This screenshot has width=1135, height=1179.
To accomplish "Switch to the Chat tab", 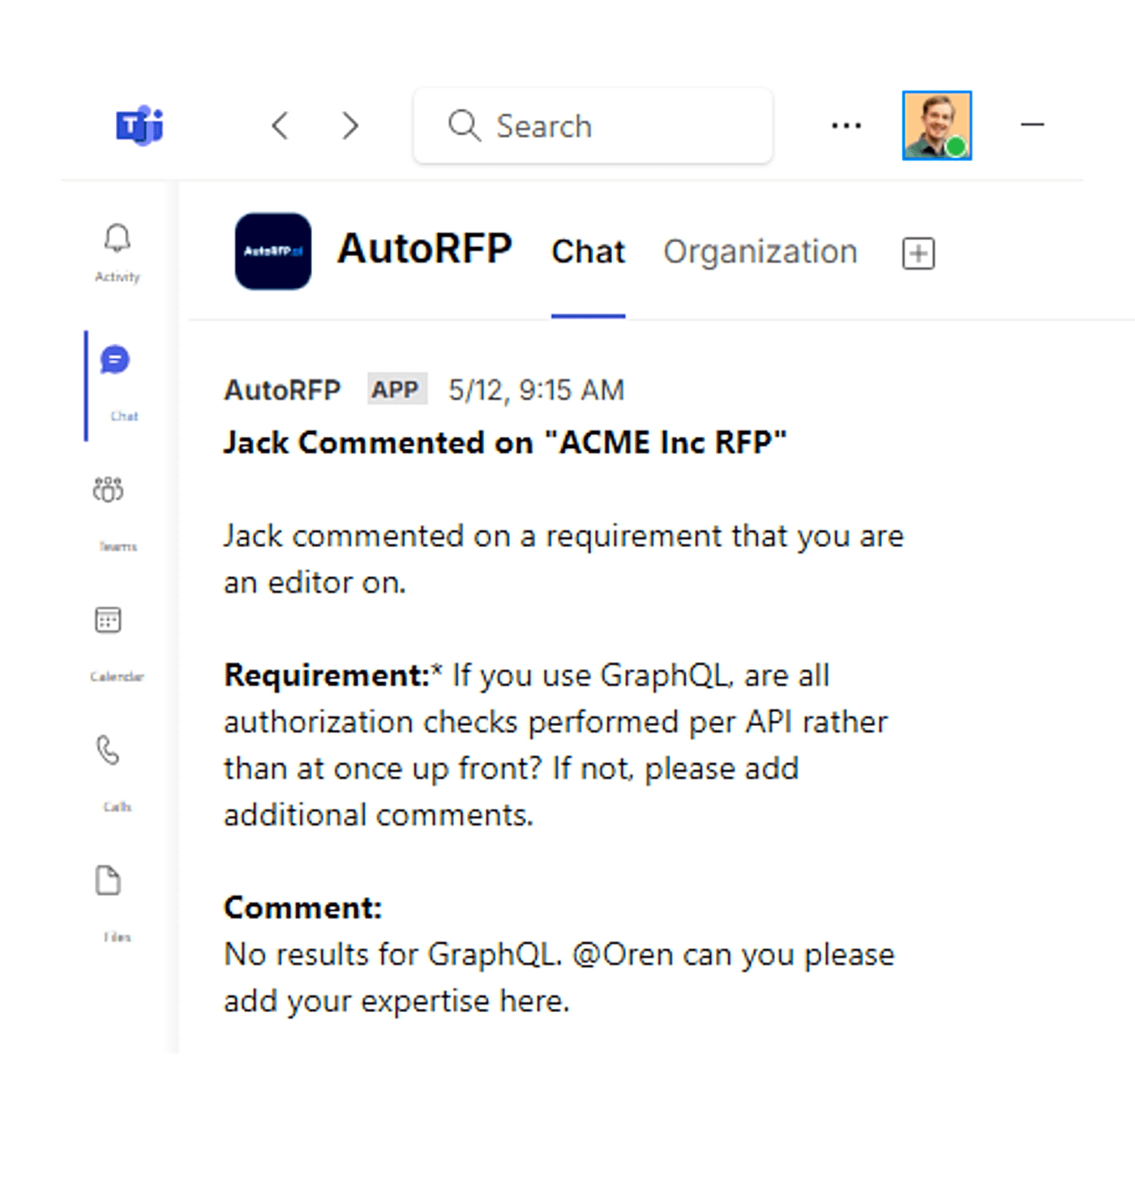I will point(589,252).
